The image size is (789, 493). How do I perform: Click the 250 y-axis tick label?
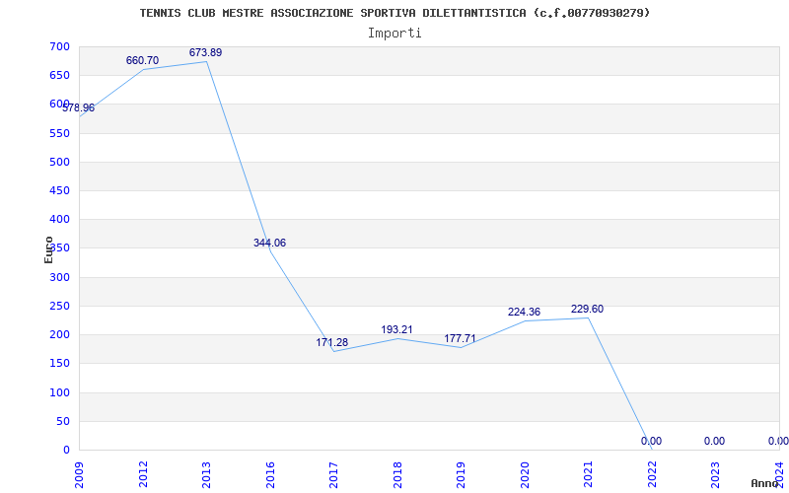[x=59, y=306]
